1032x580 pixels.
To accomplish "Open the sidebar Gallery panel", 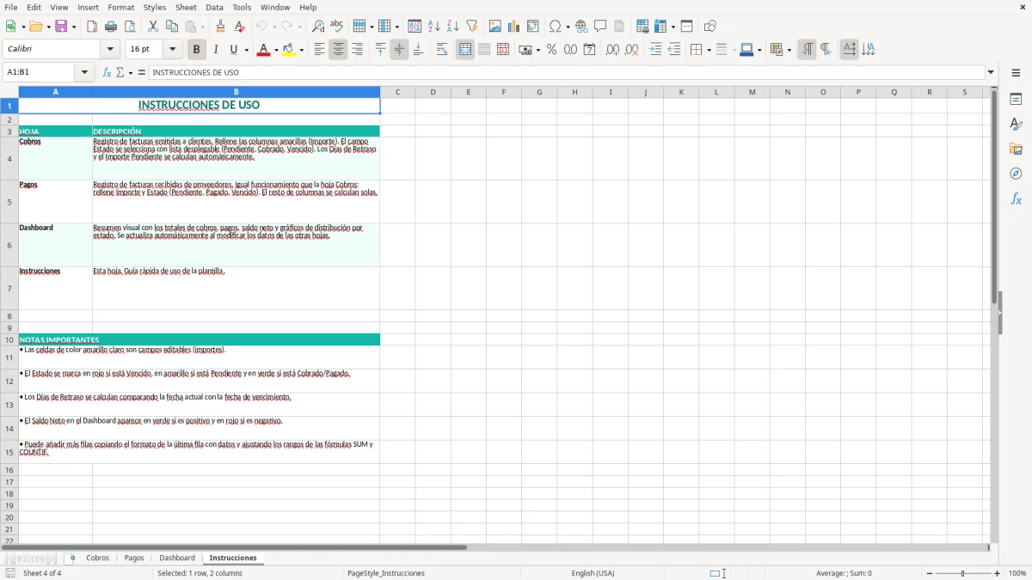I will click(1016, 149).
